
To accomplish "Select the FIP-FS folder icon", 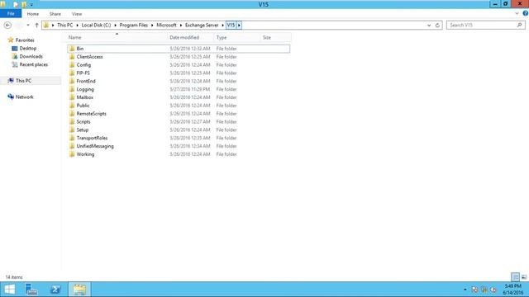I will coord(72,73).
